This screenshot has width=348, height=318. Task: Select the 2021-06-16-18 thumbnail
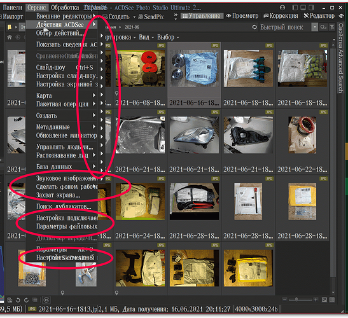click(x=194, y=75)
